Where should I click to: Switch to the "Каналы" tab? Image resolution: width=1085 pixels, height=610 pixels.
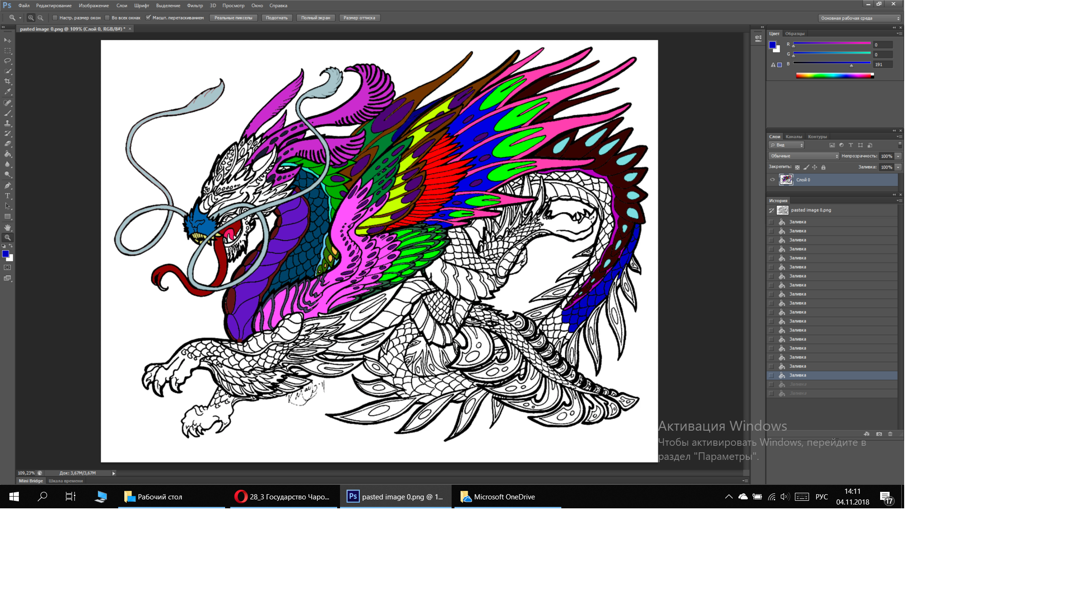(x=794, y=137)
